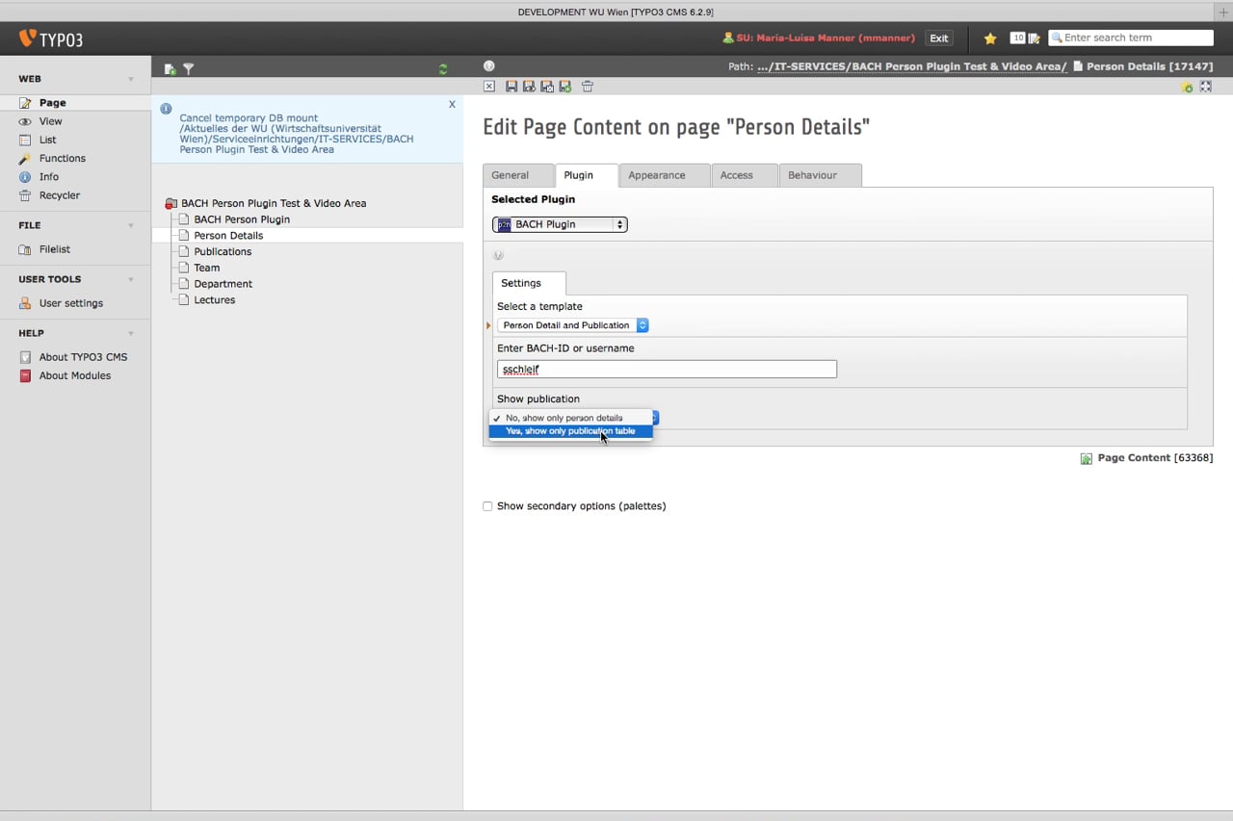Viewport: 1233px width, 821px height.
Task: Click the IT-SERVICES path link
Action: click(912, 66)
